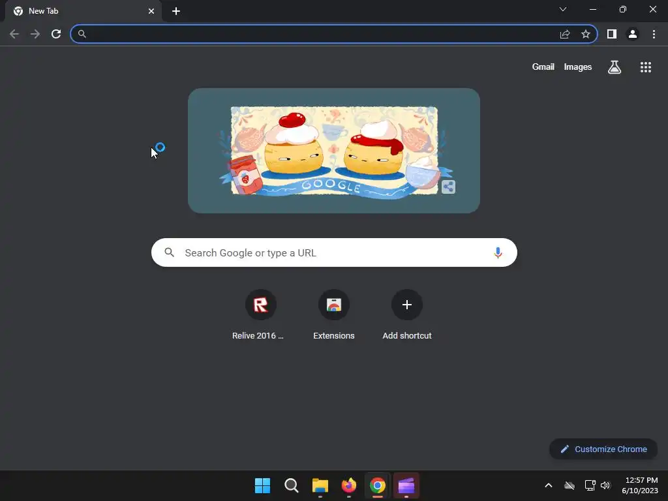Open the clock and date panel
The width and height of the screenshot is (668, 501).
(x=640, y=485)
